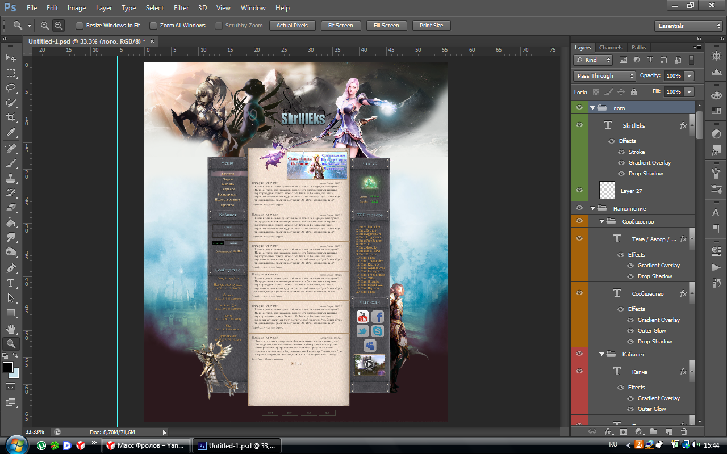The width and height of the screenshot is (727, 454).
Task: Click the Delete layer trash icon
Action: (684, 431)
